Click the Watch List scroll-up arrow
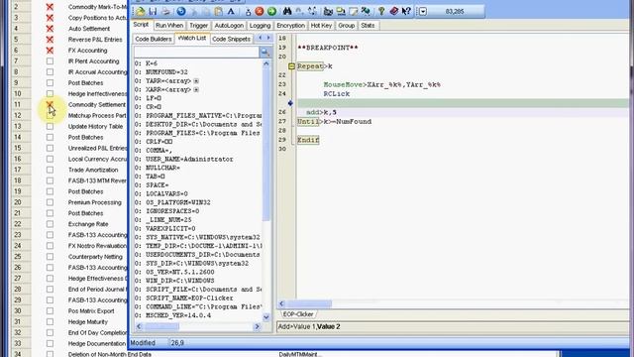Image resolution: width=634 pixels, height=357 pixels. click(266, 63)
